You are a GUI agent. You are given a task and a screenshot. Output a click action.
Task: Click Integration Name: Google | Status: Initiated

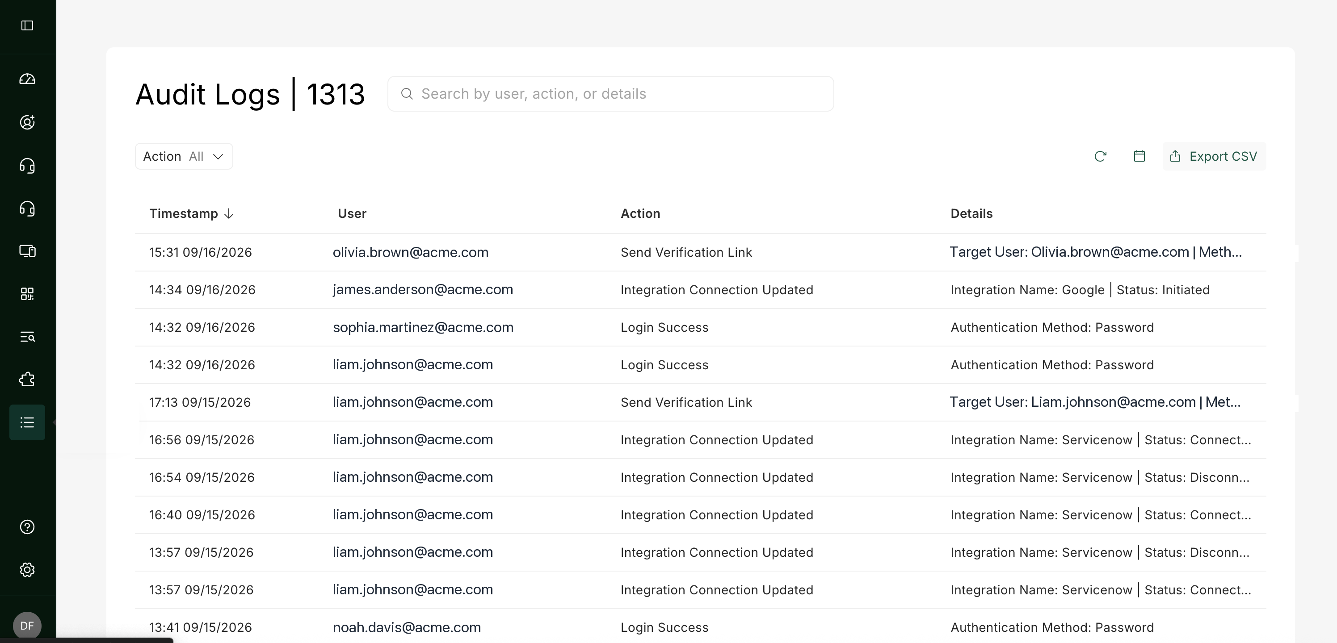[1080, 290]
